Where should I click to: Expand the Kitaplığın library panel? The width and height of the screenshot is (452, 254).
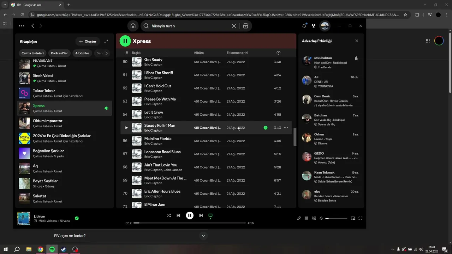[106, 41]
